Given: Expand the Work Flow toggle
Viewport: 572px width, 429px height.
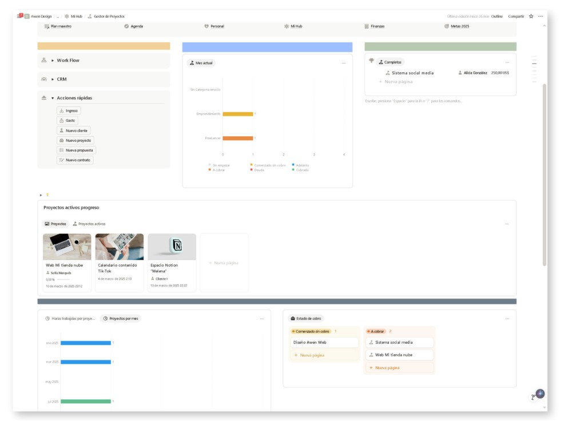Looking at the screenshot, I should (x=53, y=61).
